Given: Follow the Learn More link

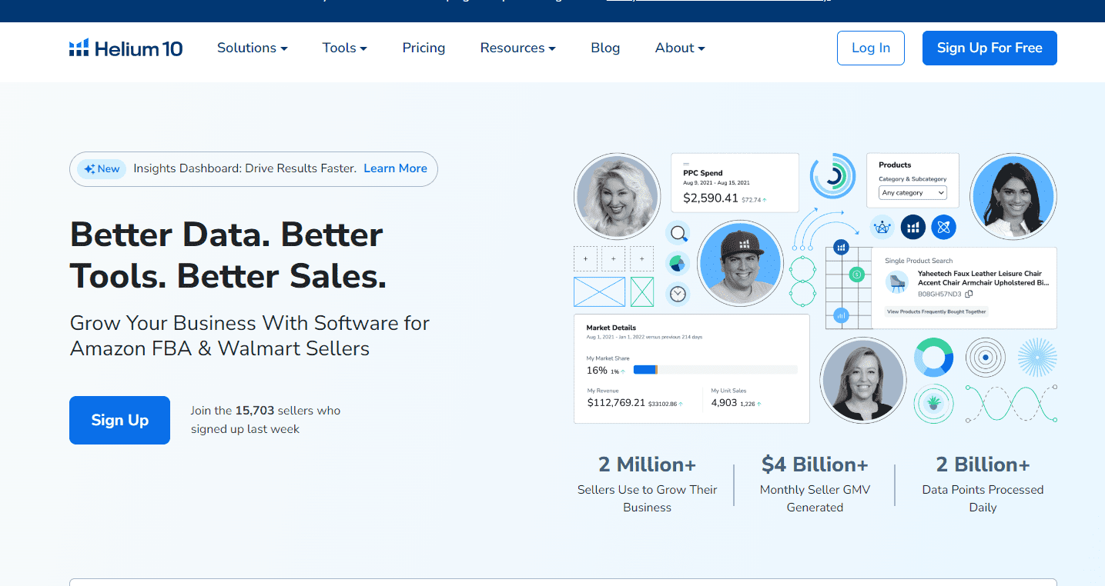Looking at the screenshot, I should tap(395, 168).
